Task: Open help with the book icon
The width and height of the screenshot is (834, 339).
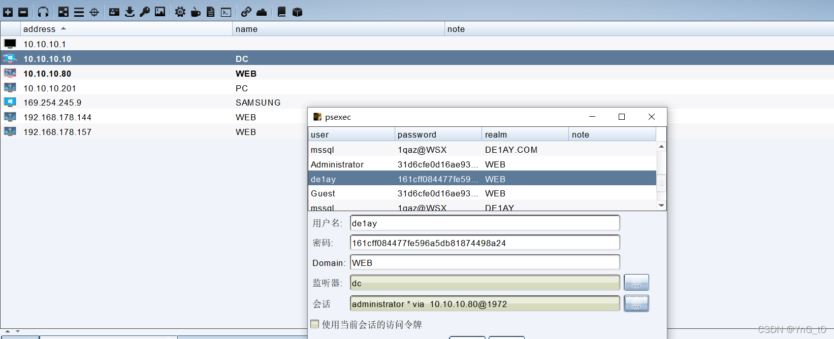Action: (282, 12)
